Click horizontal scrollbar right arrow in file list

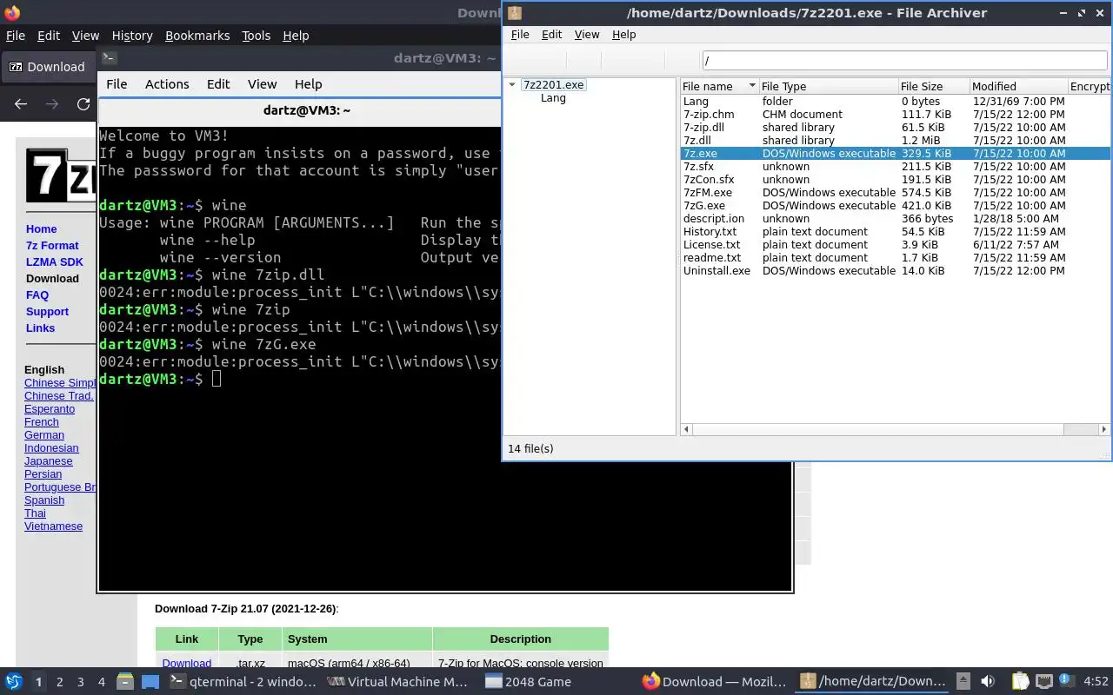[1104, 429]
